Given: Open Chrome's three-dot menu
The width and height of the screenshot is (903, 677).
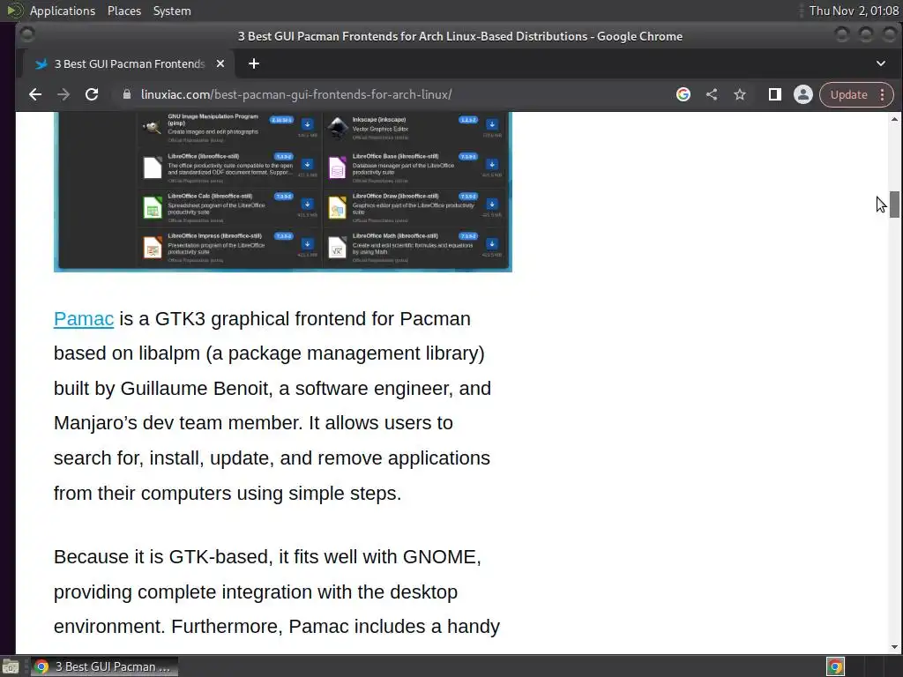Looking at the screenshot, I should (x=882, y=95).
